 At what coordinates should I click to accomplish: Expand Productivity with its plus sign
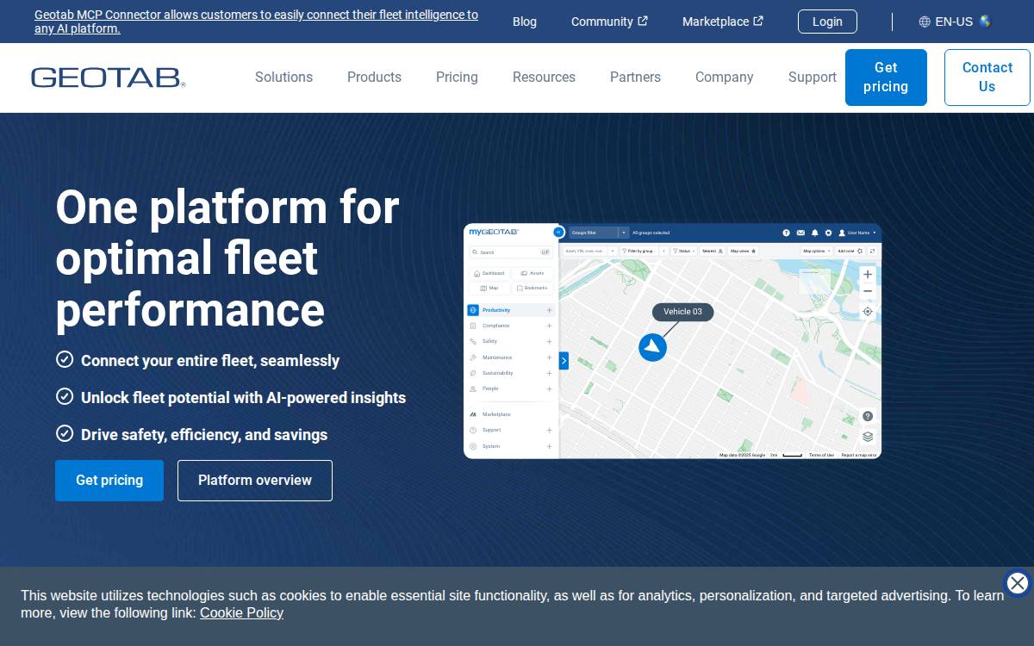[x=549, y=310]
